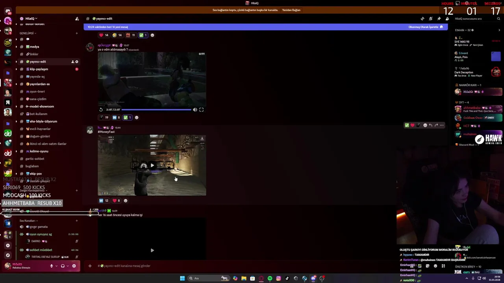Open user settings gear icon
This screenshot has height=283, width=504.
[74, 266]
